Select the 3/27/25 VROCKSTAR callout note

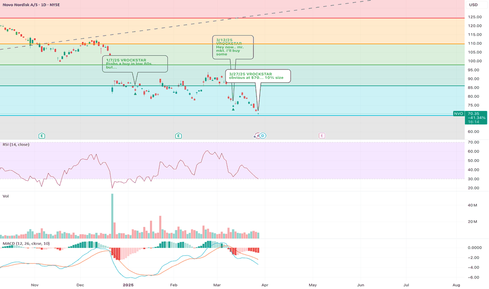click(258, 76)
